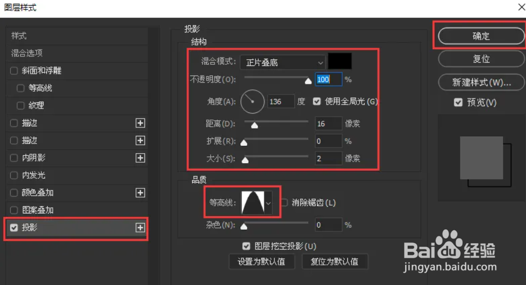This screenshot has width=526, height=285.
Task: Enable 颜色叠加 checkbox
Action: pos(14,193)
